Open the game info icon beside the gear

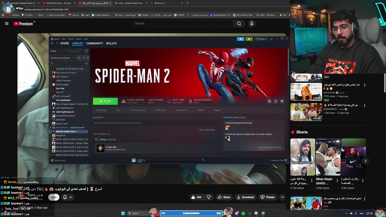276,101
